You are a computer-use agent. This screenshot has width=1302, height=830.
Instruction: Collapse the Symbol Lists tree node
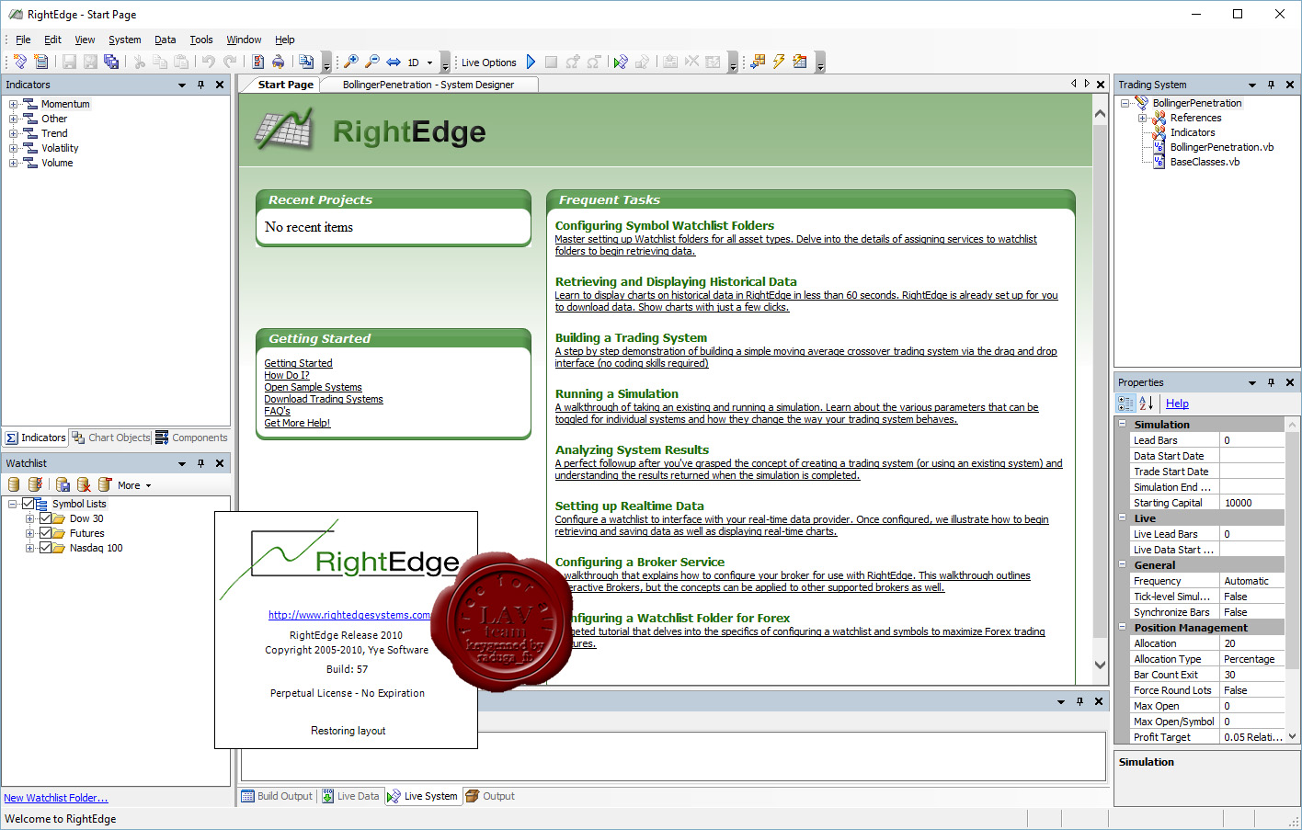point(12,504)
